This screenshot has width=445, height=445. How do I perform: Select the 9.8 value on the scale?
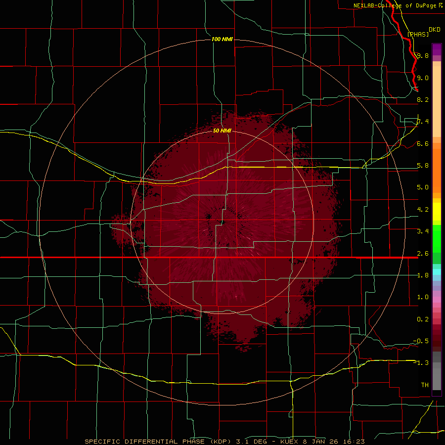[423, 55]
